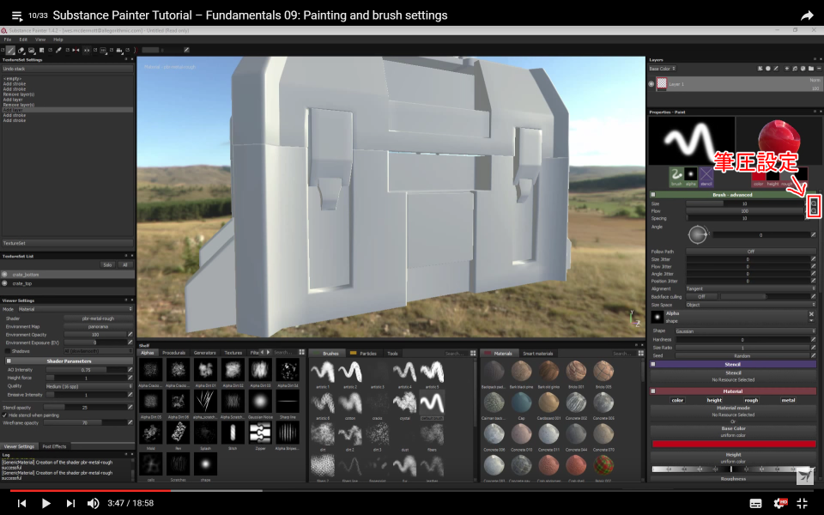
Task: Exit fullscreen on the video player
Action: pyautogui.click(x=803, y=504)
